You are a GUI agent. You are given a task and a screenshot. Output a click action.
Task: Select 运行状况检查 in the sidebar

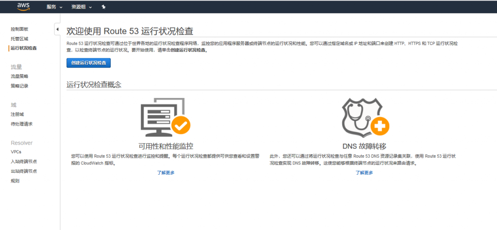(23, 48)
